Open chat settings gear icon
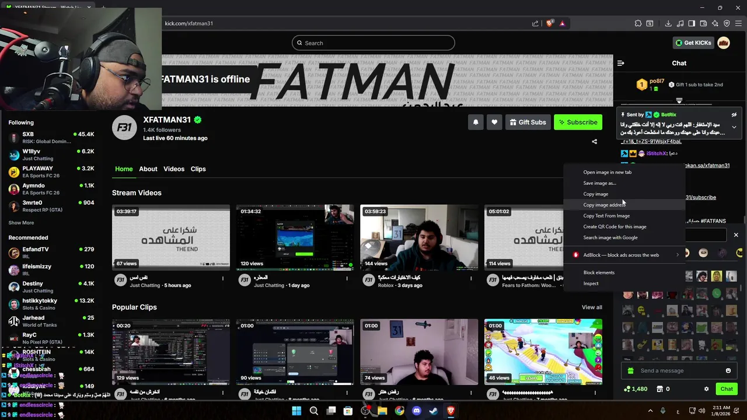Viewport: 747px width, 420px height. click(x=706, y=389)
